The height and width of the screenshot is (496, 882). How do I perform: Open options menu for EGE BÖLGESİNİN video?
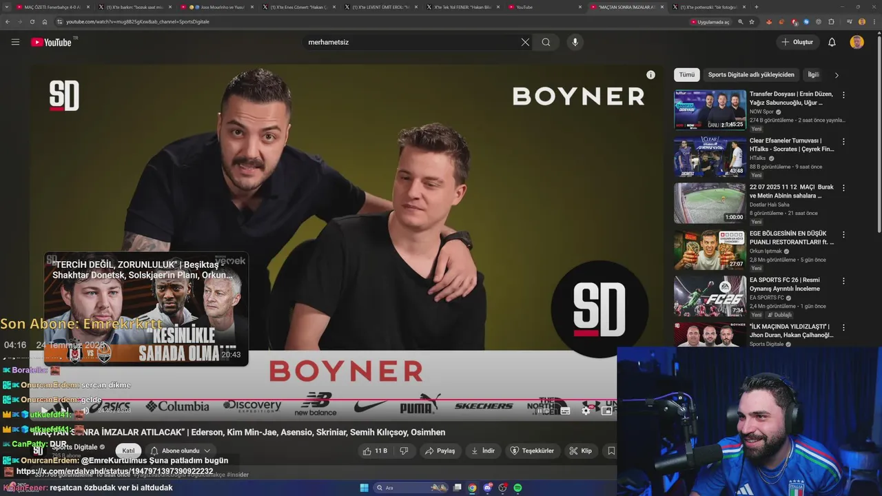[843, 234]
